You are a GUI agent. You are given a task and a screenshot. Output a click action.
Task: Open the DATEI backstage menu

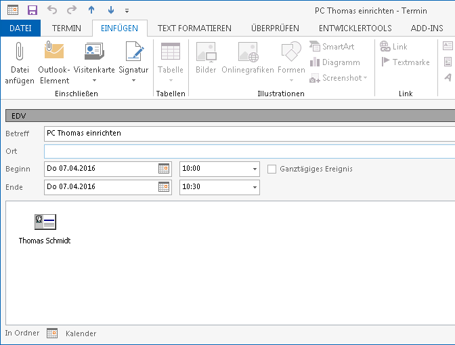tap(20, 28)
